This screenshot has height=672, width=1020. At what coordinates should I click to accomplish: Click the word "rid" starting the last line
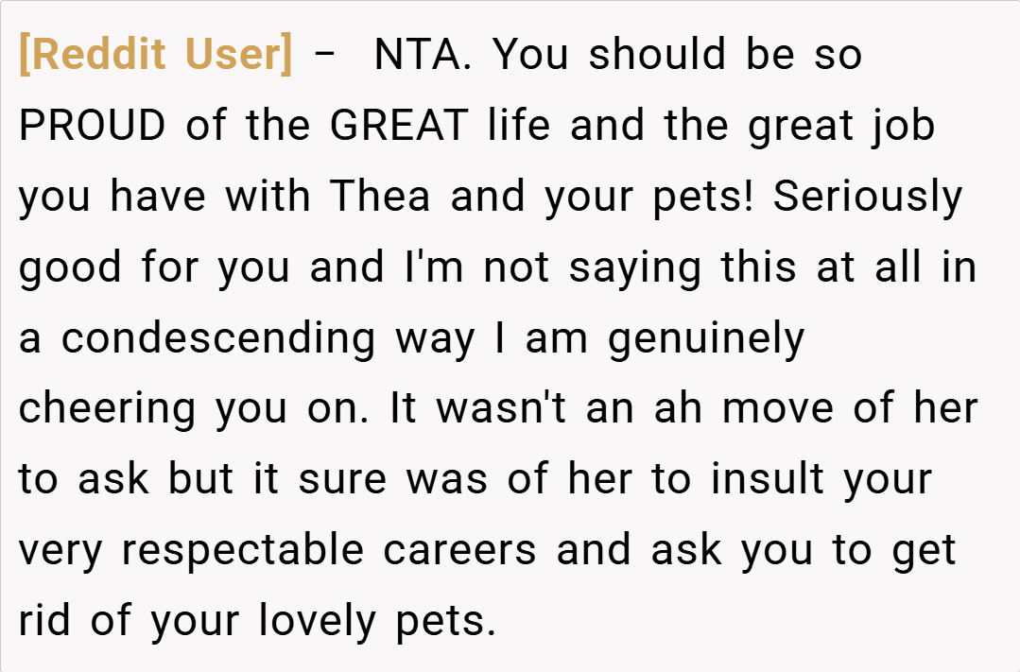click(x=44, y=621)
